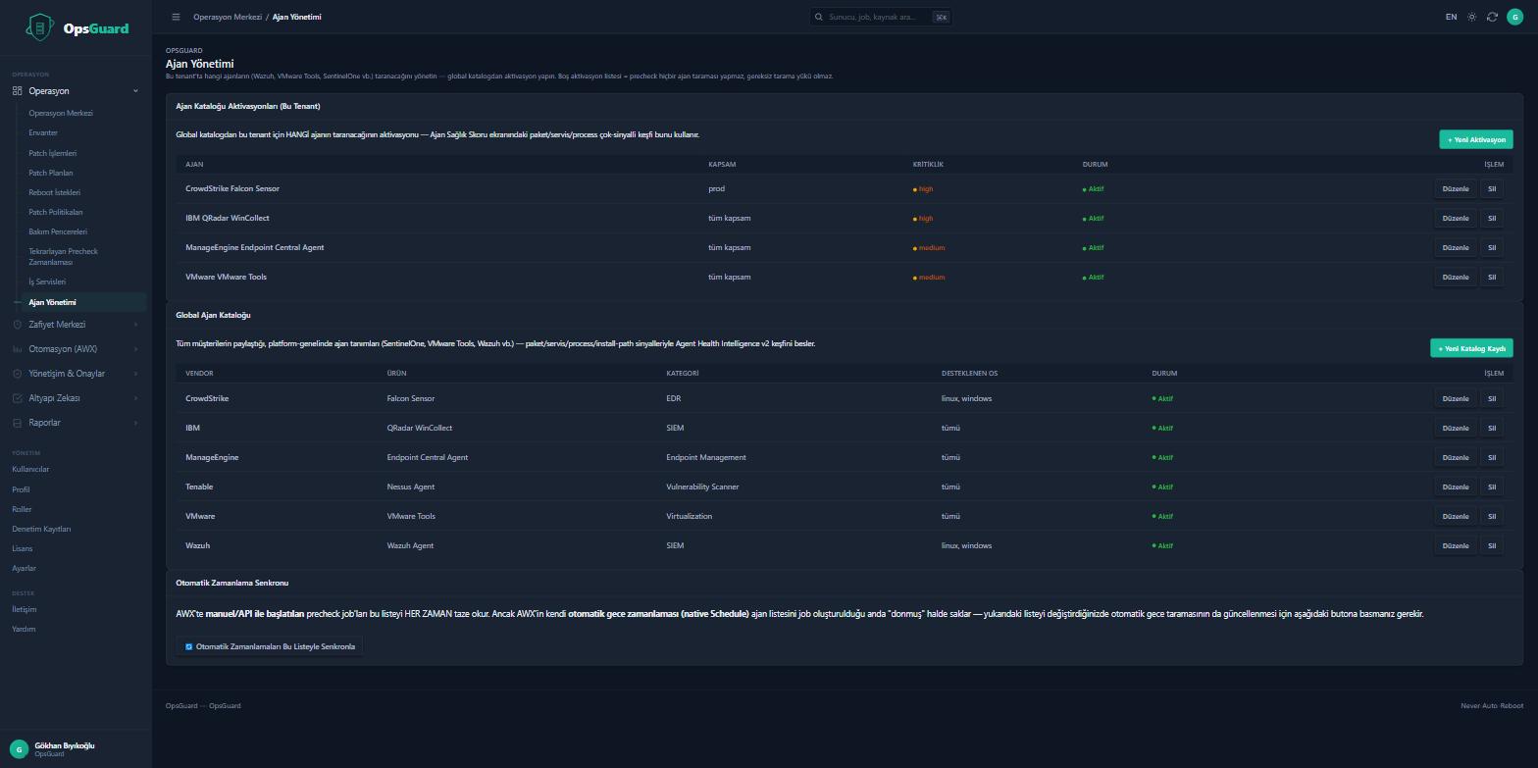The height and width of the screenshot is (768, 1538).
Task: Open Yardım link under Destek
Action: [x=24, y=629]
